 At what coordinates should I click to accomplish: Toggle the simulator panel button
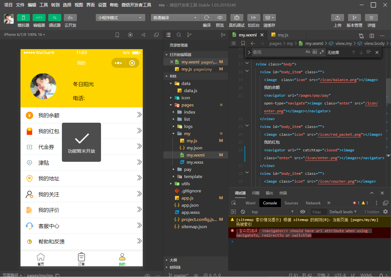tap(23, 18)
